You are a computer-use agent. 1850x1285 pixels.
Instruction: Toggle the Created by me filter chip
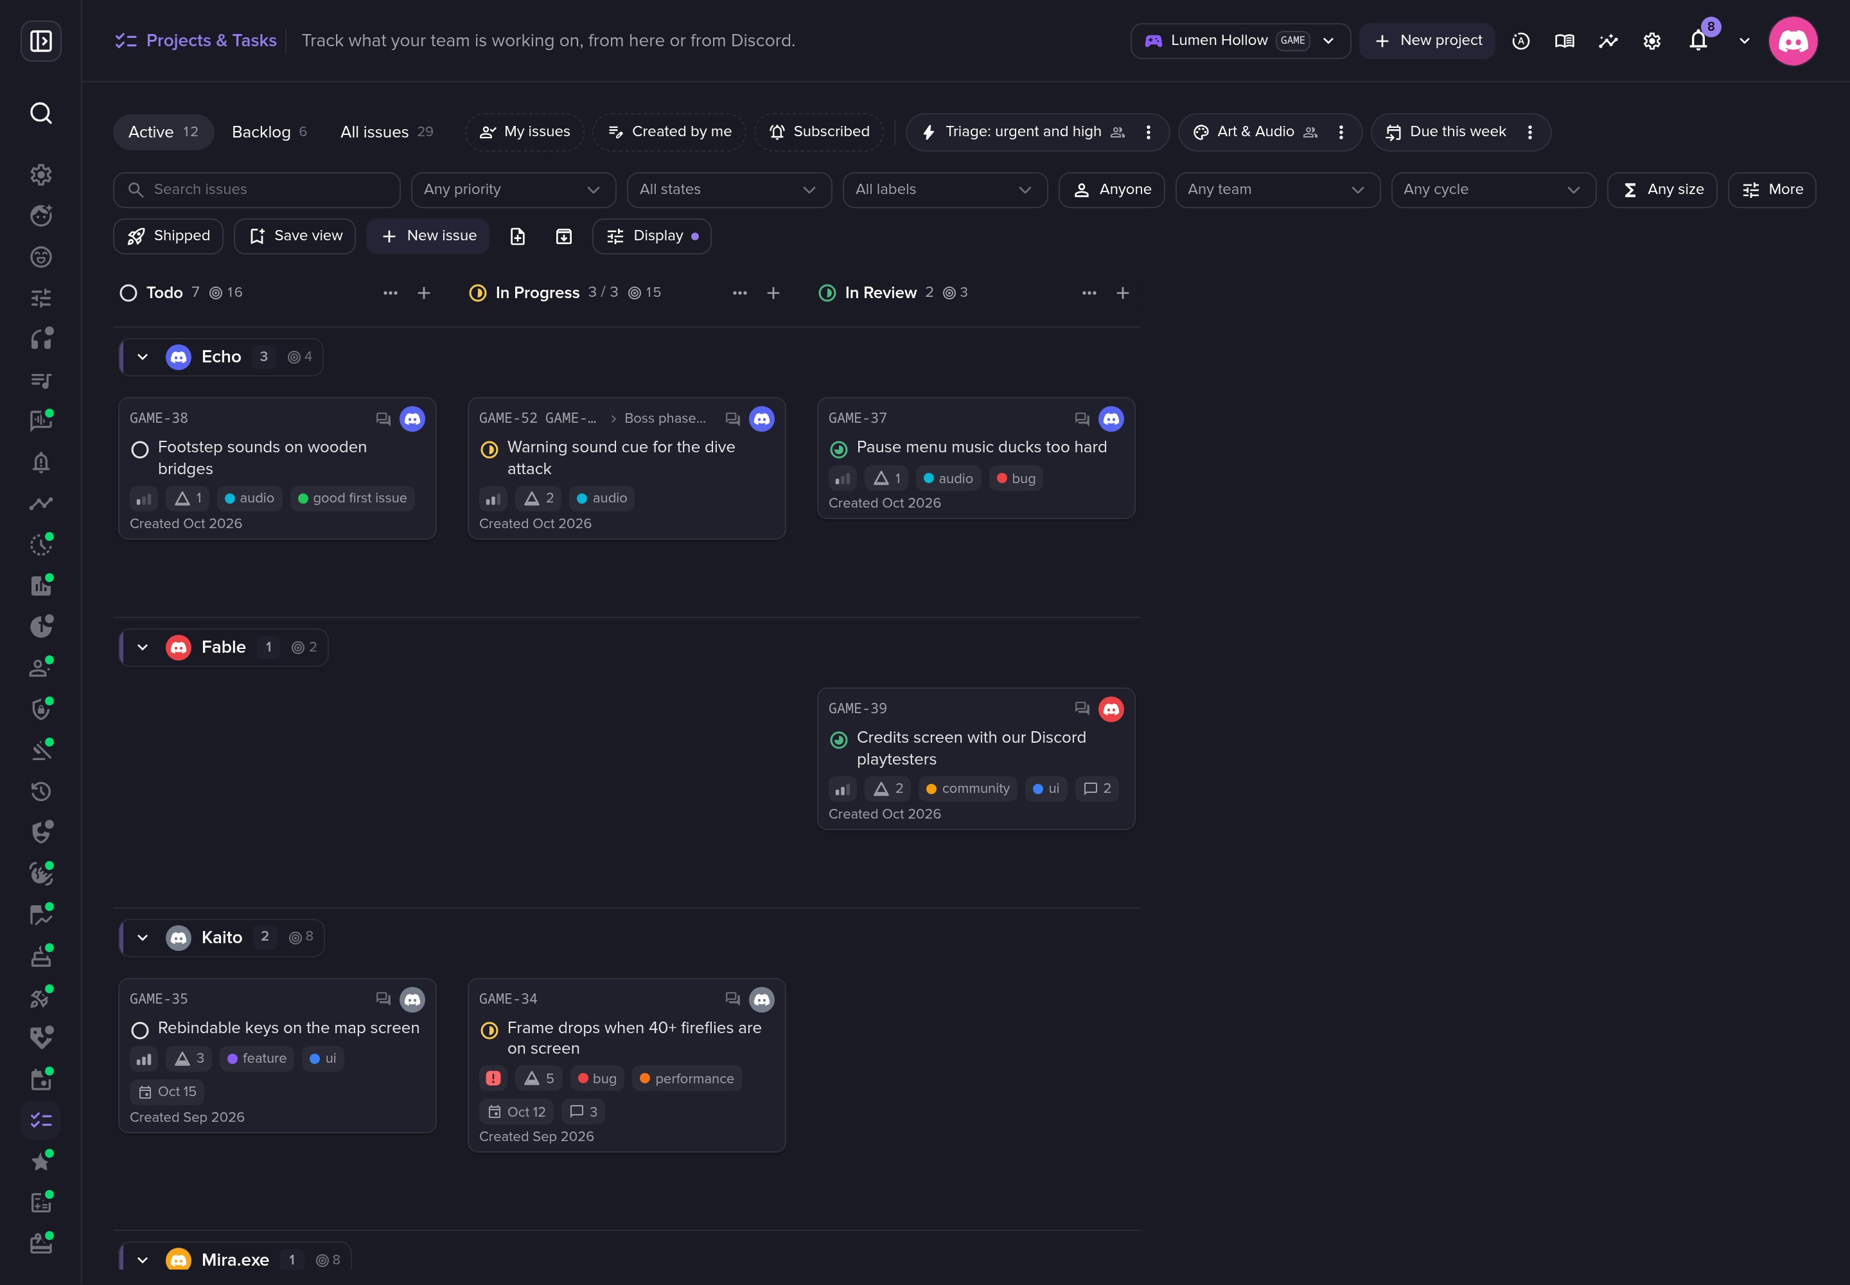[670, 132]
